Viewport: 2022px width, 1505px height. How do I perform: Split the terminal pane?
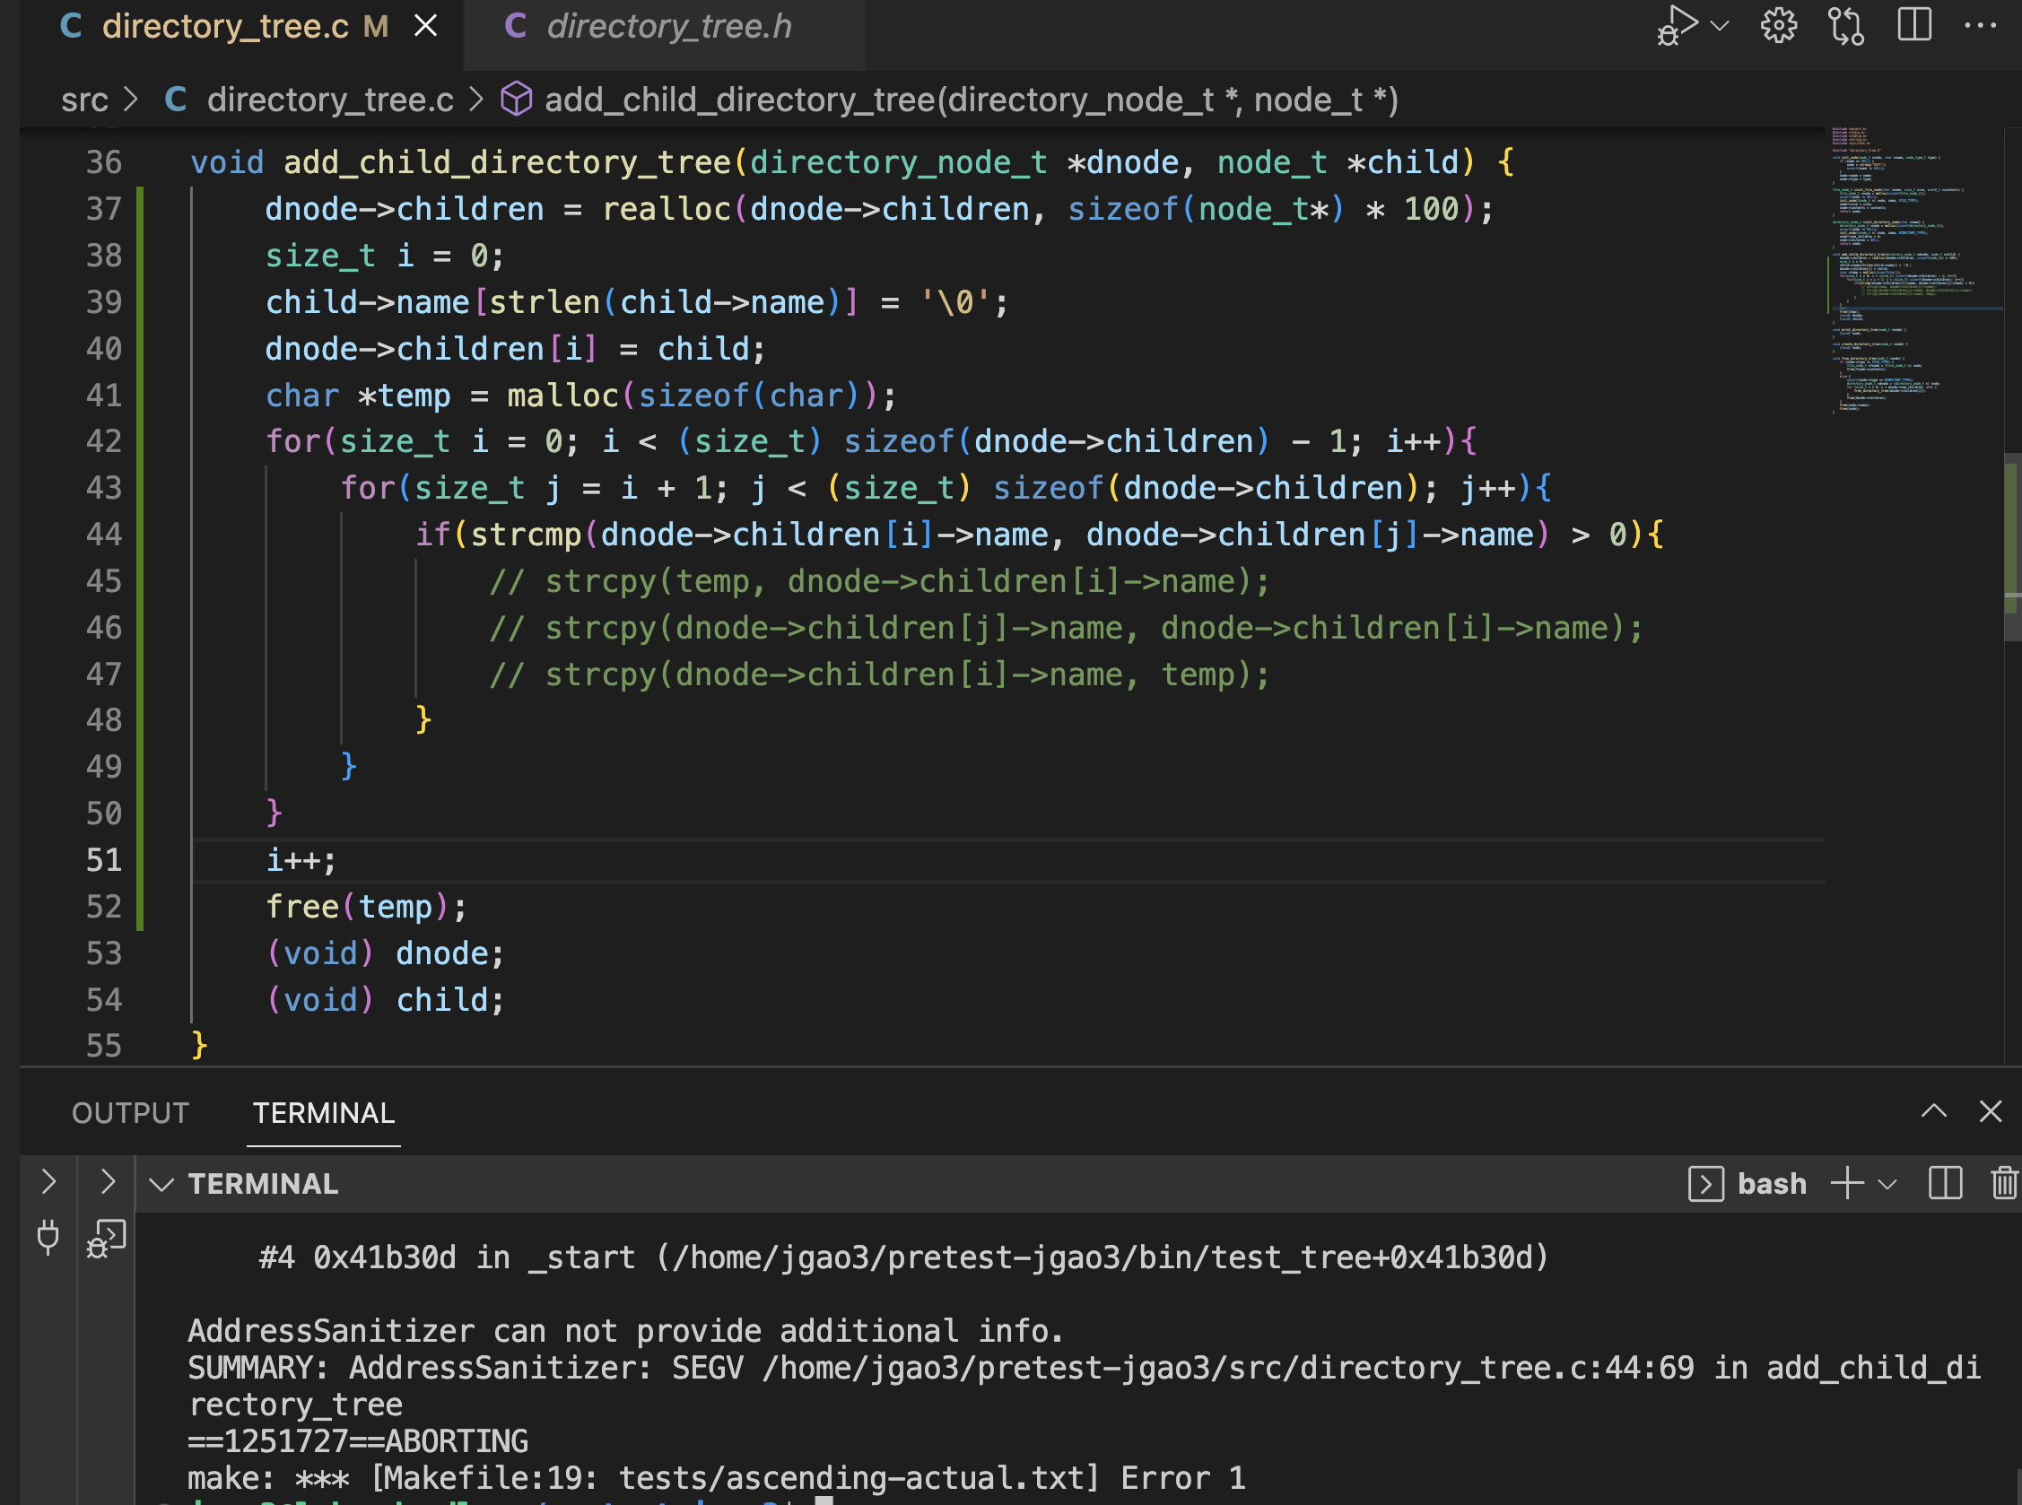pyautogui.click(x=1945, y=1183)
